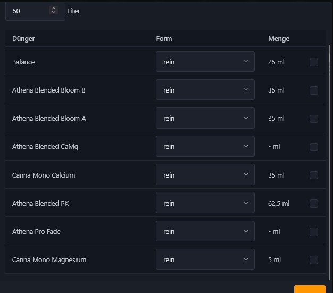Open Form dropdown for Athena Blended Bloom A
Viewport: 333px width, 293px height.
[205, 118]
